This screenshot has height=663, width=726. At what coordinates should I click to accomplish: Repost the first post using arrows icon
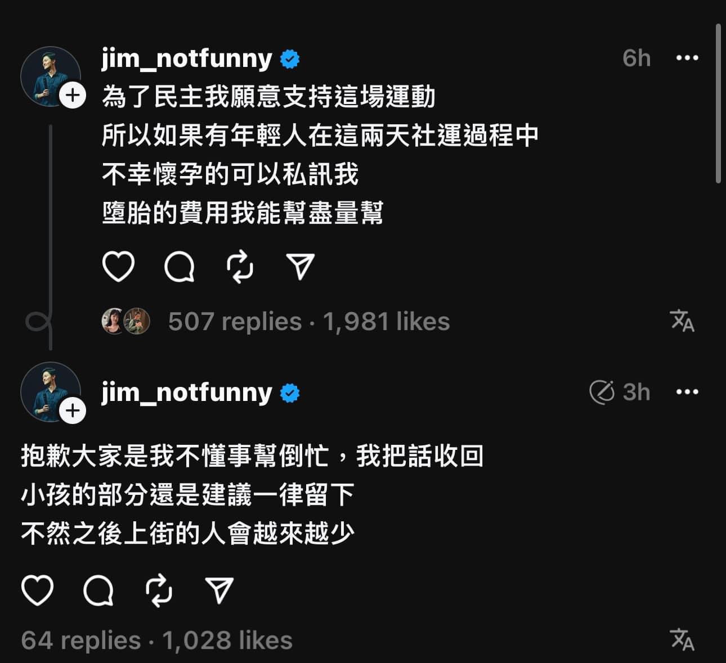[x=240, y=267]
